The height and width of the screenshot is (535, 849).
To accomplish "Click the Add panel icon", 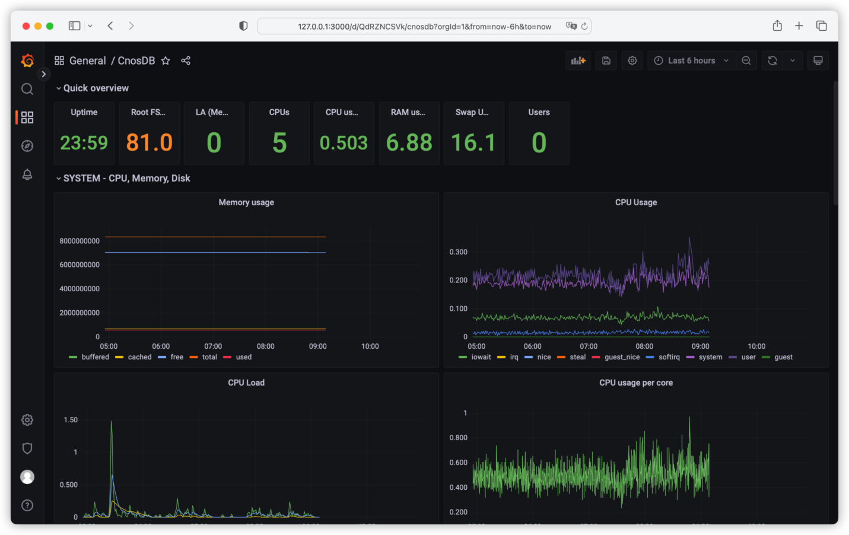I will click(x=578, y=60).
